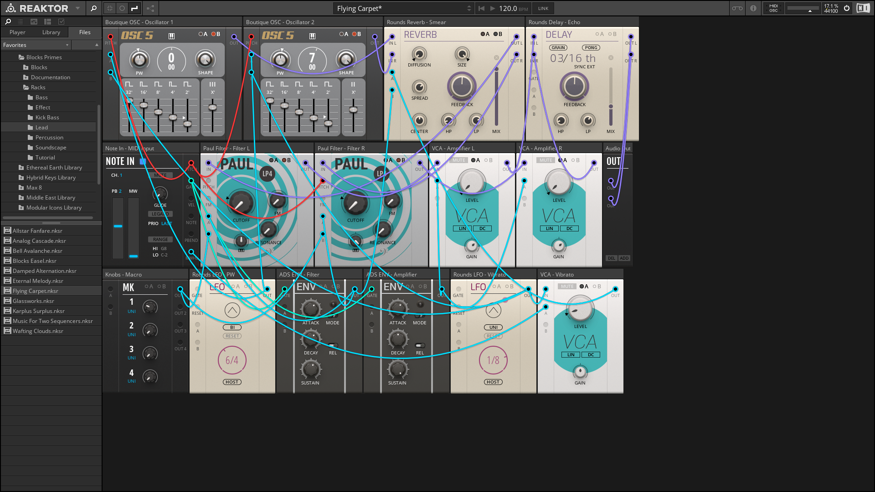Click the NI logo icon

click(863, 8)
